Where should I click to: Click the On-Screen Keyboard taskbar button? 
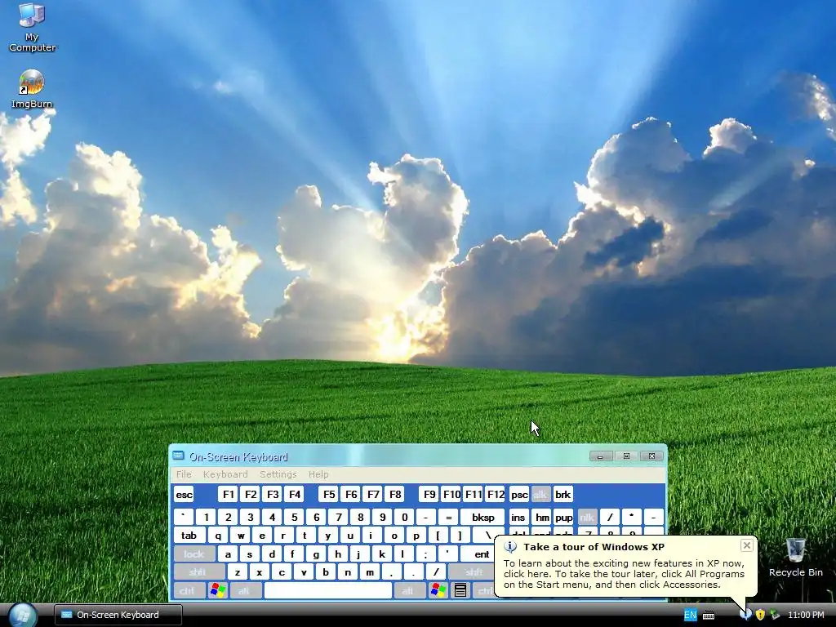[x=118, y=615]
